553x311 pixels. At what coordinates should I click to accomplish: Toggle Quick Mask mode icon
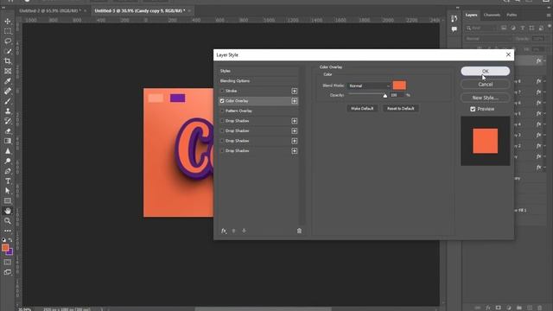(8, 262)
